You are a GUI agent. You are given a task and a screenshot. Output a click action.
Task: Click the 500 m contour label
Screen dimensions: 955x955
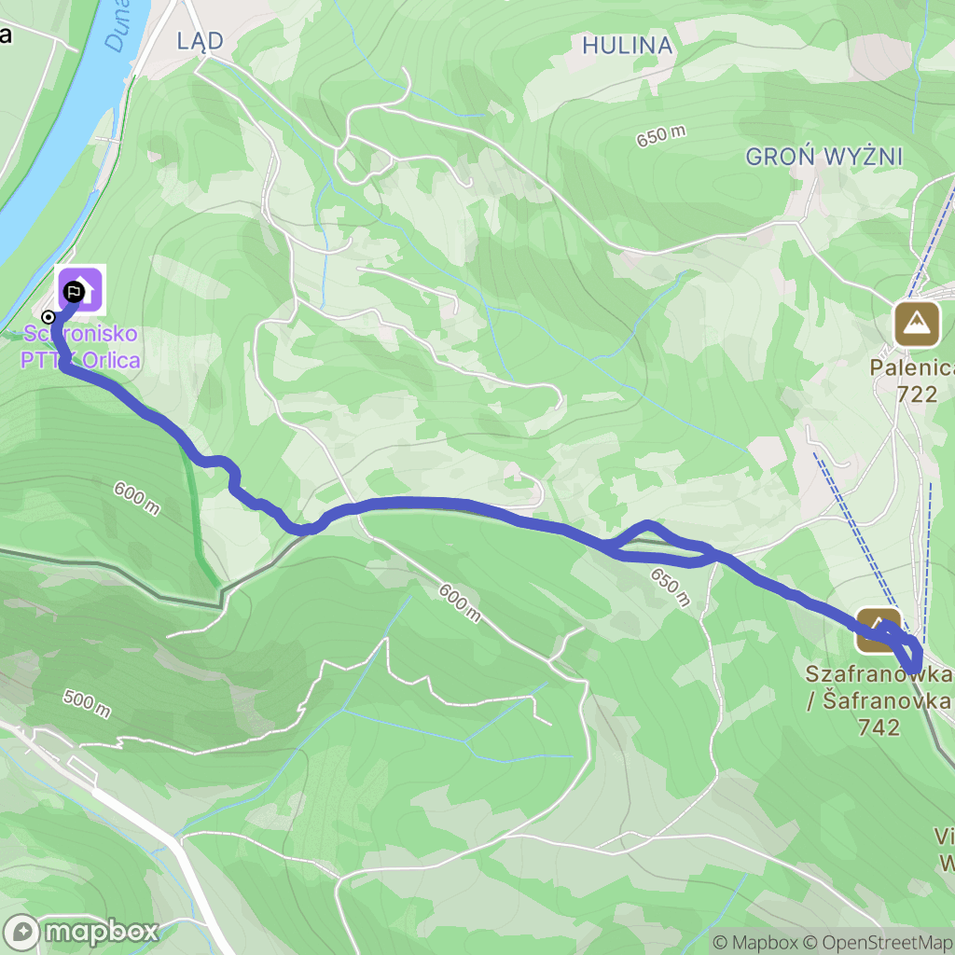point(87,703)
